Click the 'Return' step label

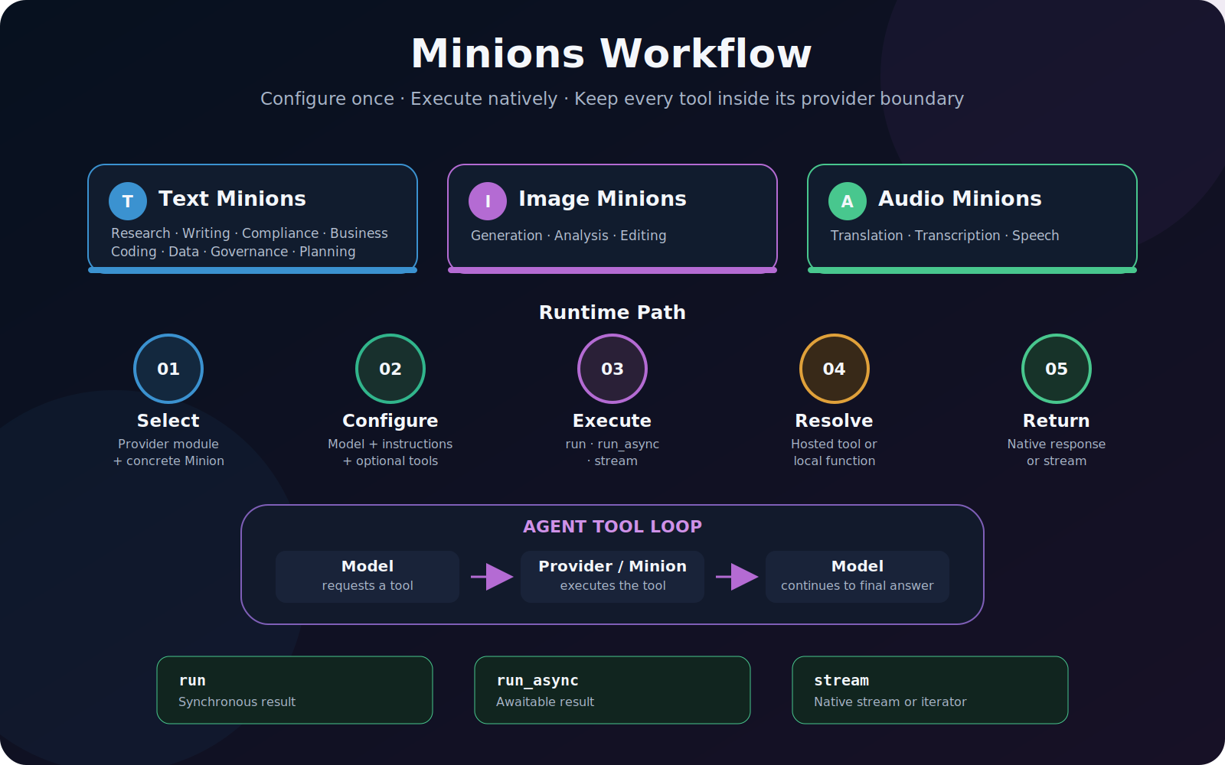coord(1057,421)
